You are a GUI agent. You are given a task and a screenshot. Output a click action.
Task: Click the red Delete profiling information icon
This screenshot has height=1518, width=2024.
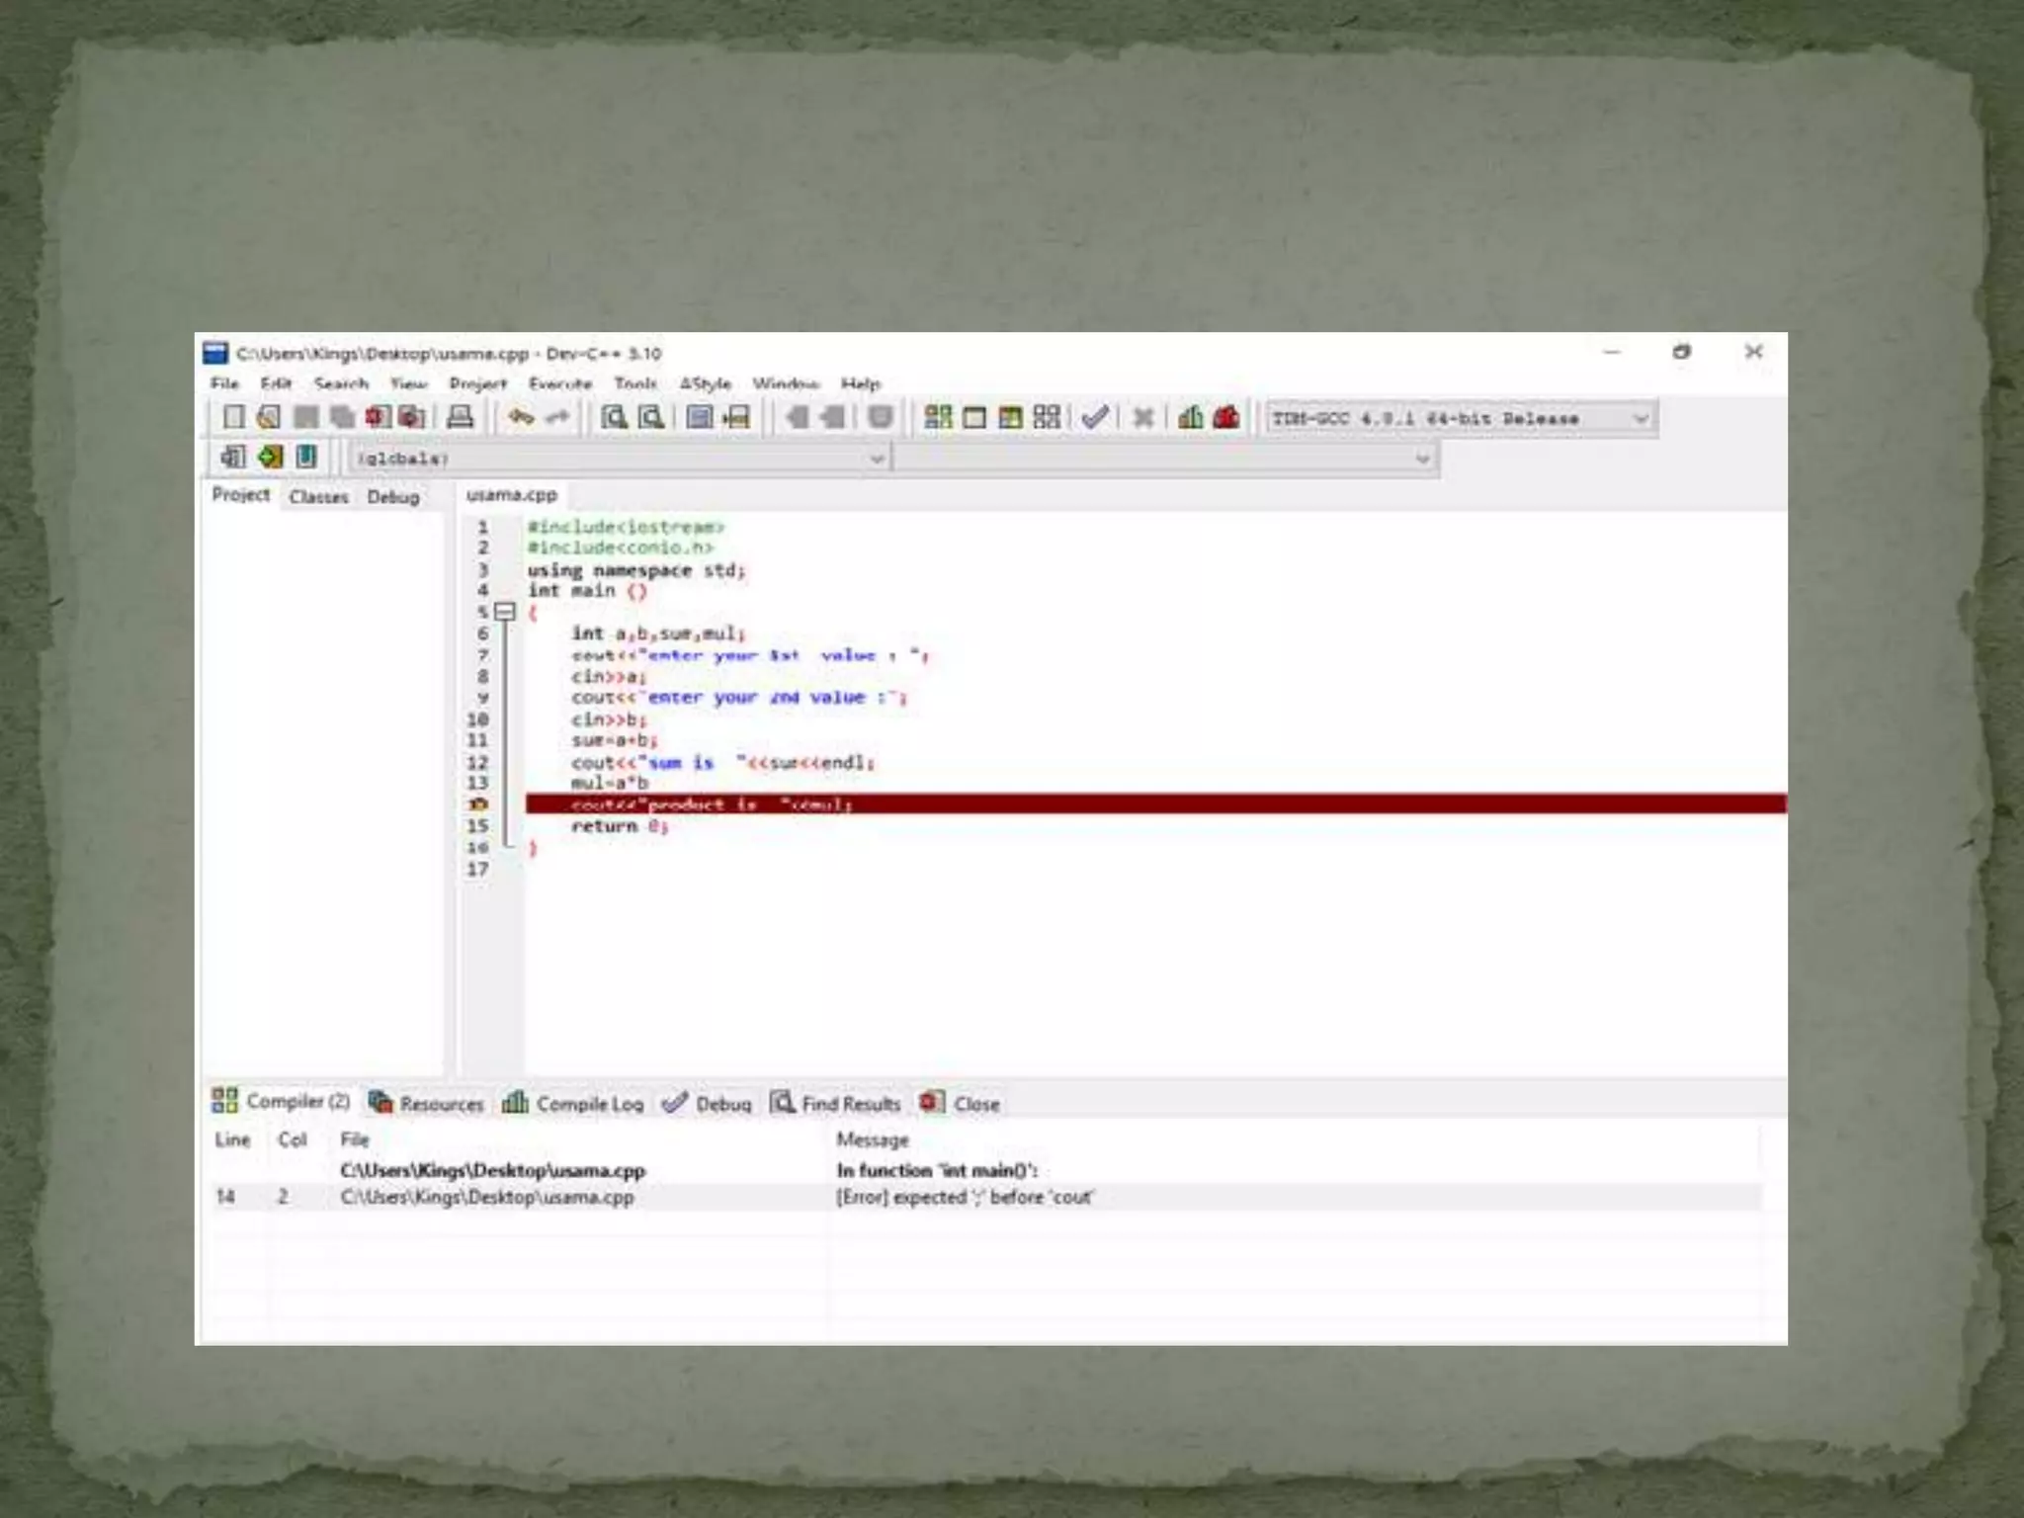click(1226, 417)
